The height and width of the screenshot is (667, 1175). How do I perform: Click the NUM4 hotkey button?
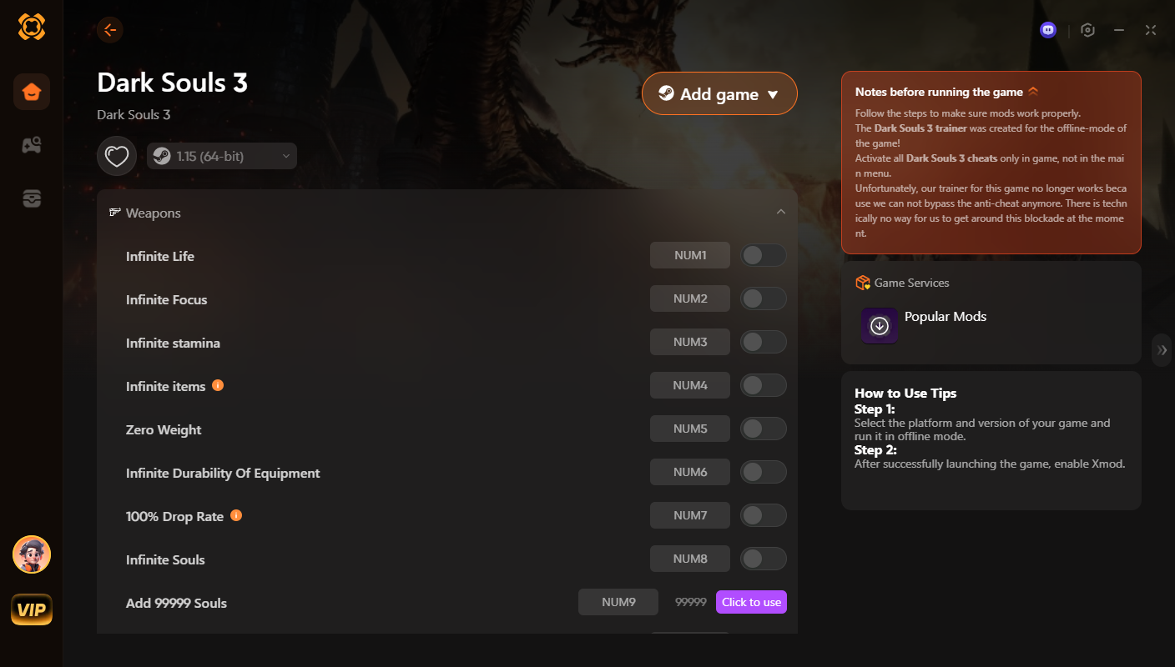690,385
